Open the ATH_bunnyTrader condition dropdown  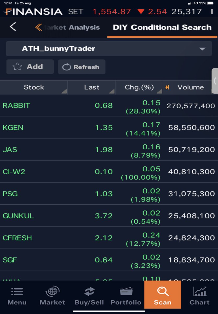(x=109, y=48)
